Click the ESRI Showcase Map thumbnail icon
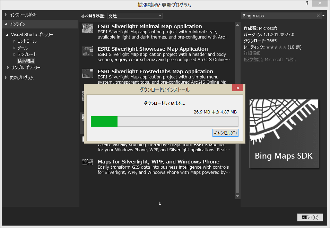The height and width of the screenshot is (228, 330). (88, 51)
